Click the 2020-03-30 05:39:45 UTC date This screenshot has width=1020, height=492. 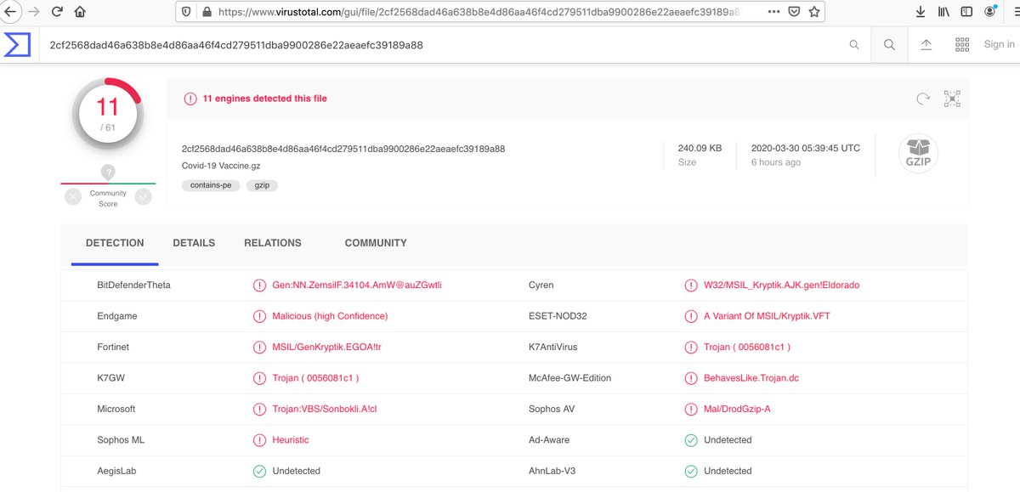806,148
